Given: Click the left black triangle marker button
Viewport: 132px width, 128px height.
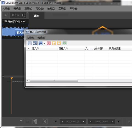Looking at the screenshot, I should click(x=56, y=121).
